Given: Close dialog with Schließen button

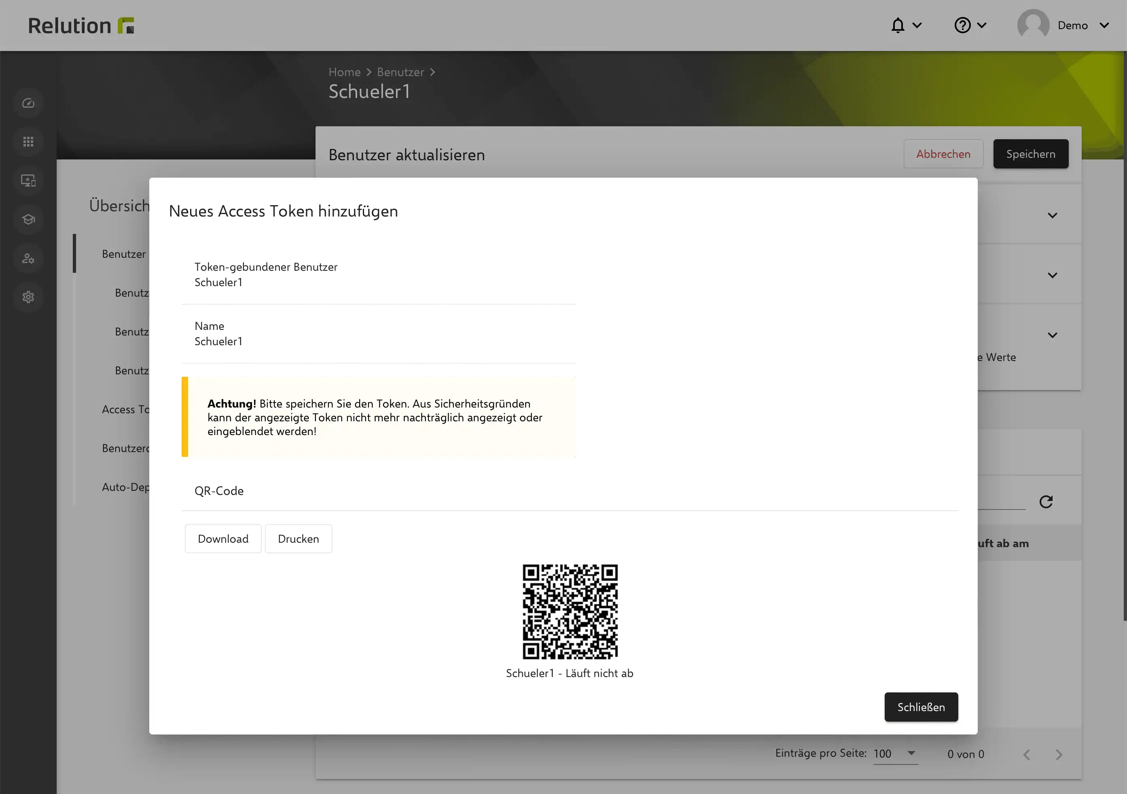Looking at the screenshot, I should point(921,707).
